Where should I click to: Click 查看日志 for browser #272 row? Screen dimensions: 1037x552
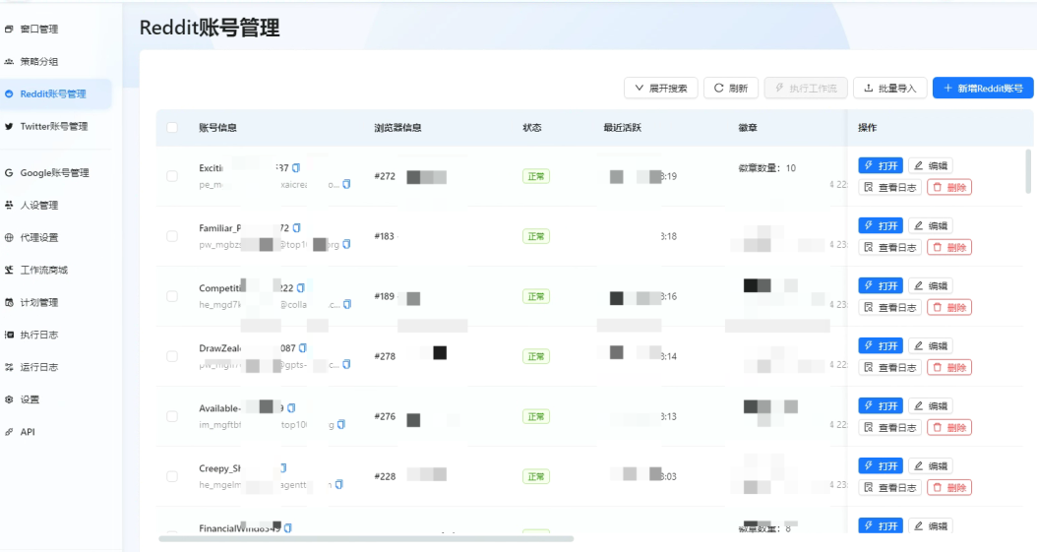[890, 187]
